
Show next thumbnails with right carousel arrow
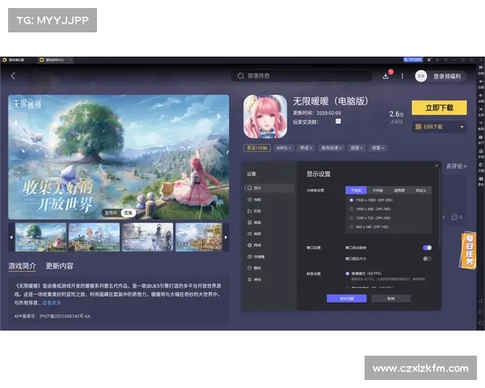226,238
